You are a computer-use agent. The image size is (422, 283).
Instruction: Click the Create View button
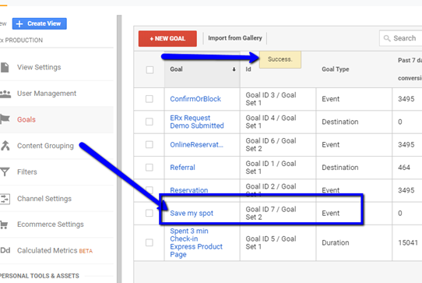pos(39,23)
